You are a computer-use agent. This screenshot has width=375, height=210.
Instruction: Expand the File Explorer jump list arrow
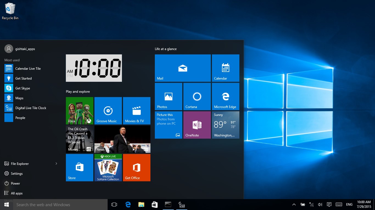tap(56, 164)
